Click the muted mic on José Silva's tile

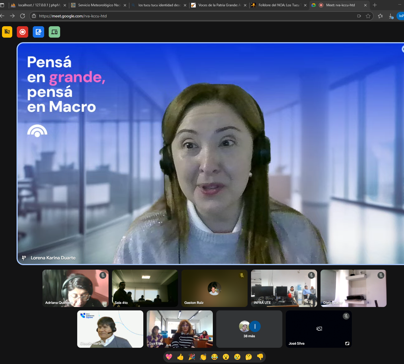tap(346, 316)
